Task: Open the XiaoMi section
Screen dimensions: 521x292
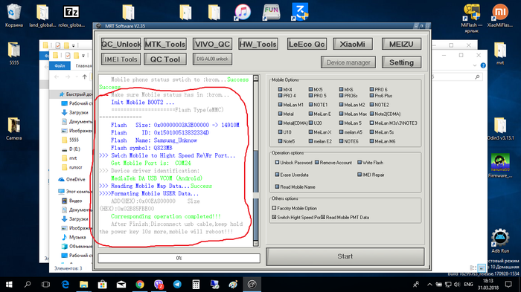Action: [353, 44]
